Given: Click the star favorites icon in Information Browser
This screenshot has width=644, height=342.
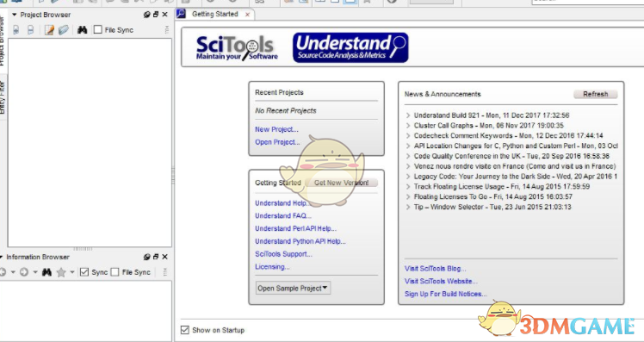Looking at the screenshot, I should point(61,272).
